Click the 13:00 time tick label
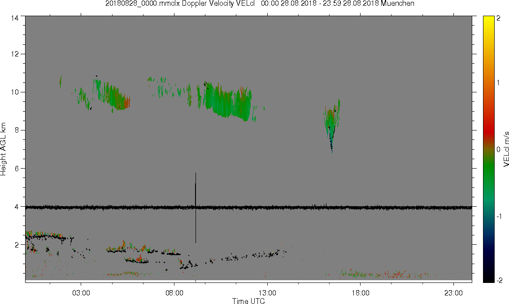This screenshot has height=304, width=509. 267,293
